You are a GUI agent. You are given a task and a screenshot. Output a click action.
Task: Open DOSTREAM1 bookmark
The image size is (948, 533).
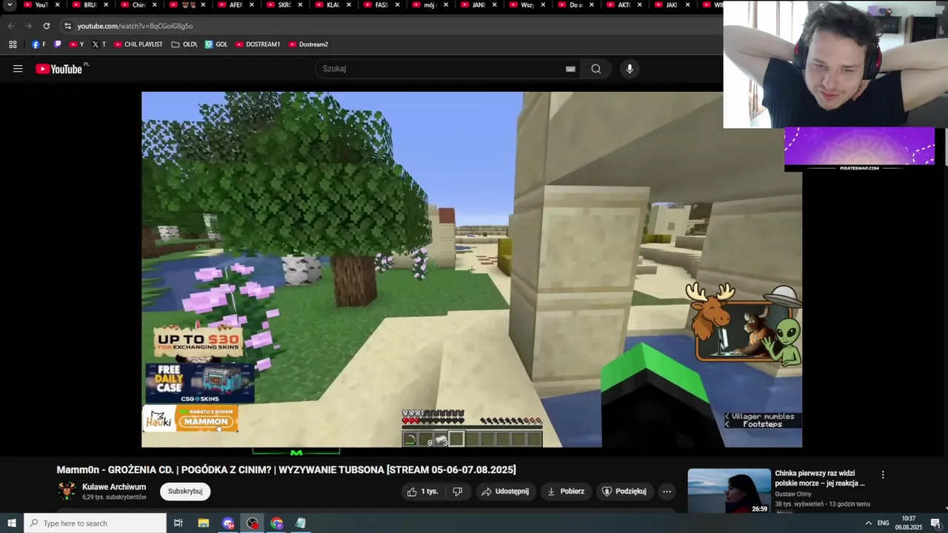[258, 44]
